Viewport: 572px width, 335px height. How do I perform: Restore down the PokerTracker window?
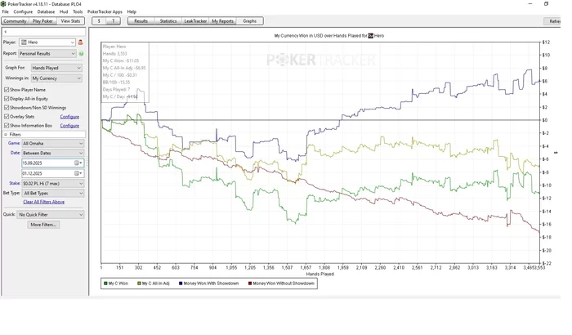546,3
